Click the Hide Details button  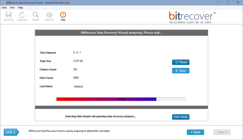click(x=181, y=117)
